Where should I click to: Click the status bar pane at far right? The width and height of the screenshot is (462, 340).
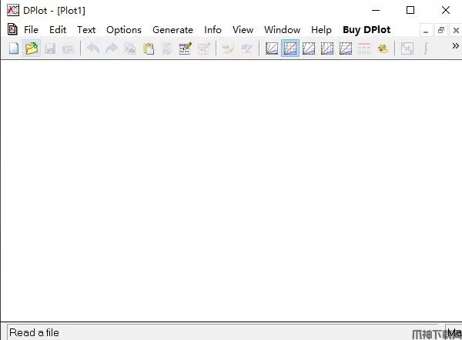click(x=454, y=332)
